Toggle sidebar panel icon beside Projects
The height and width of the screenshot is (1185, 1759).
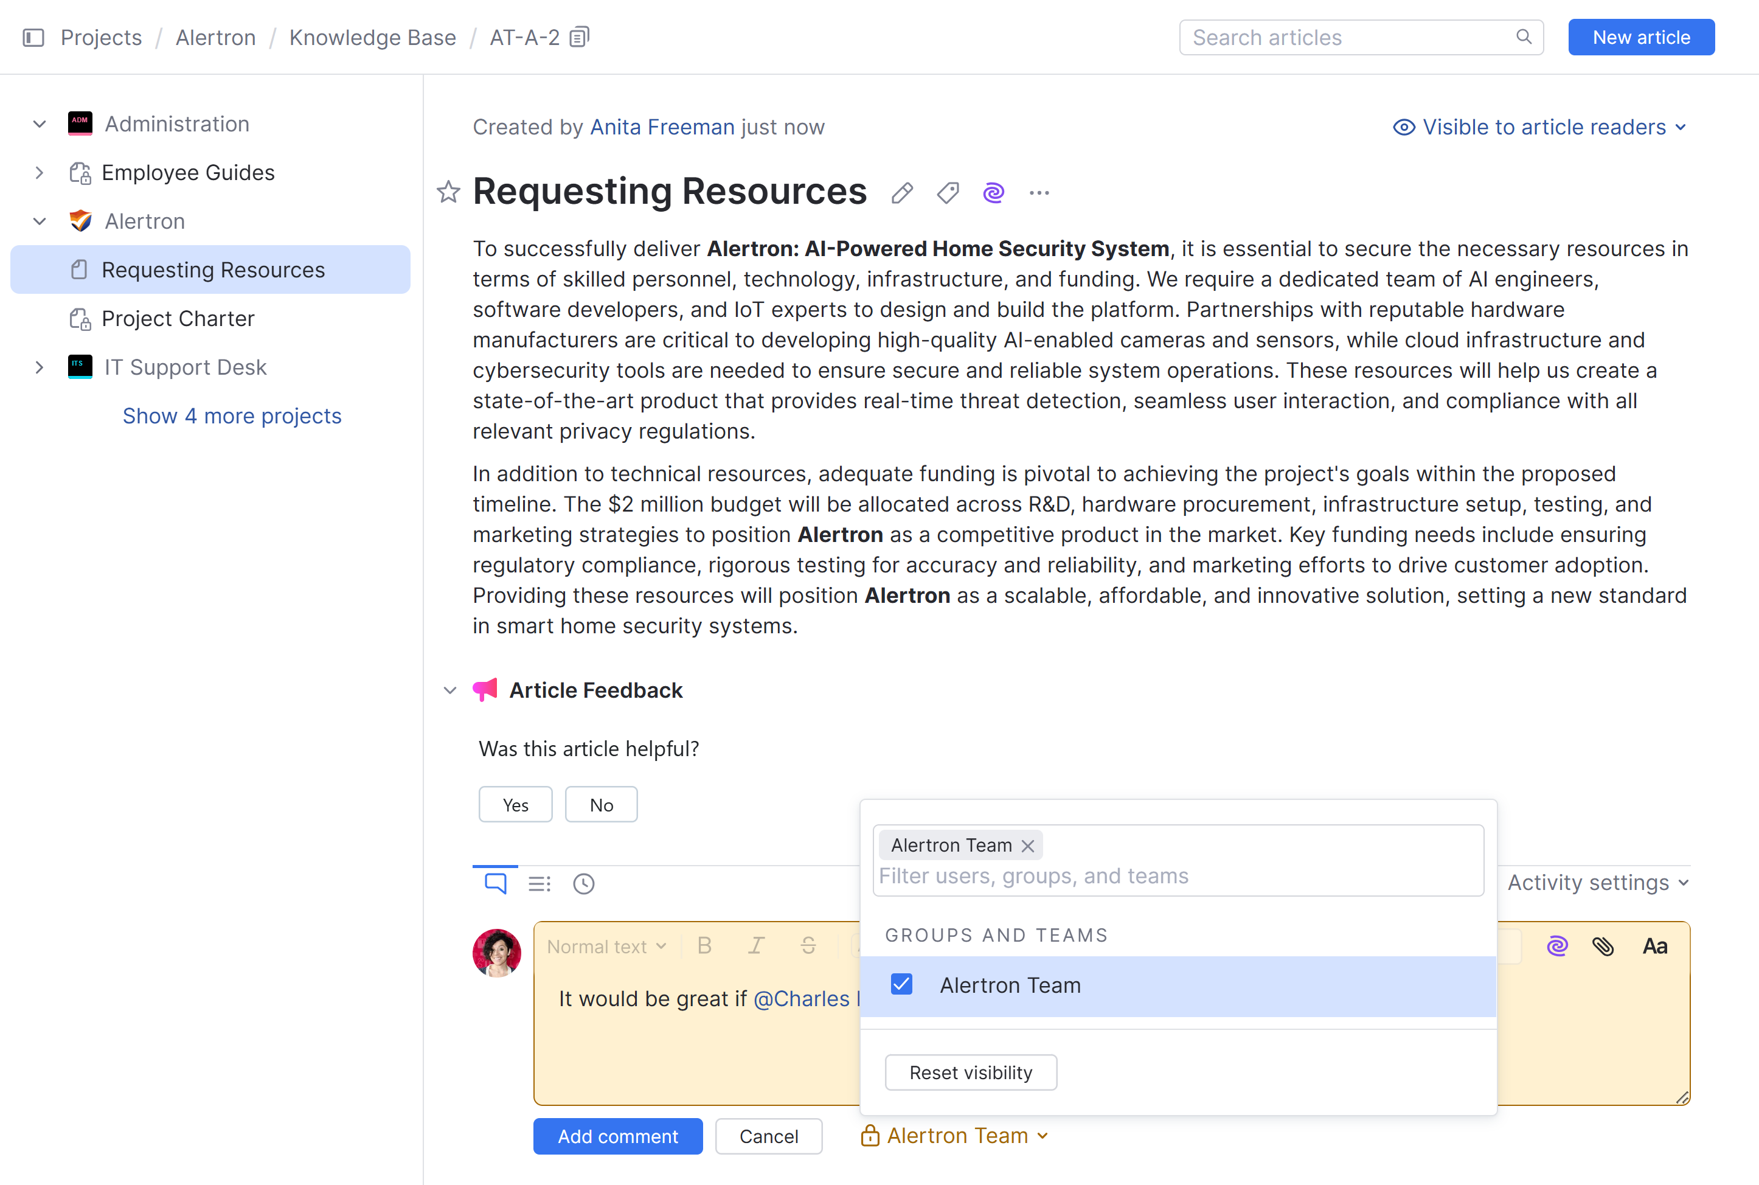33,37
